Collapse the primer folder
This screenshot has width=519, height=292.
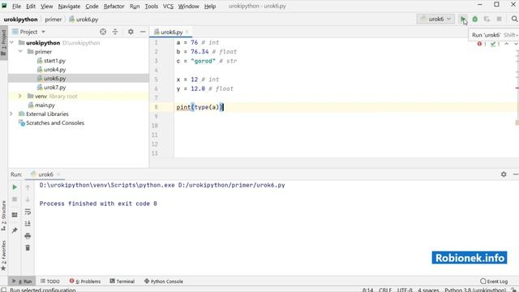(20, 52)
